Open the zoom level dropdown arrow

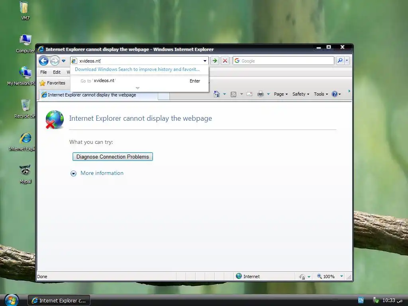341,277
